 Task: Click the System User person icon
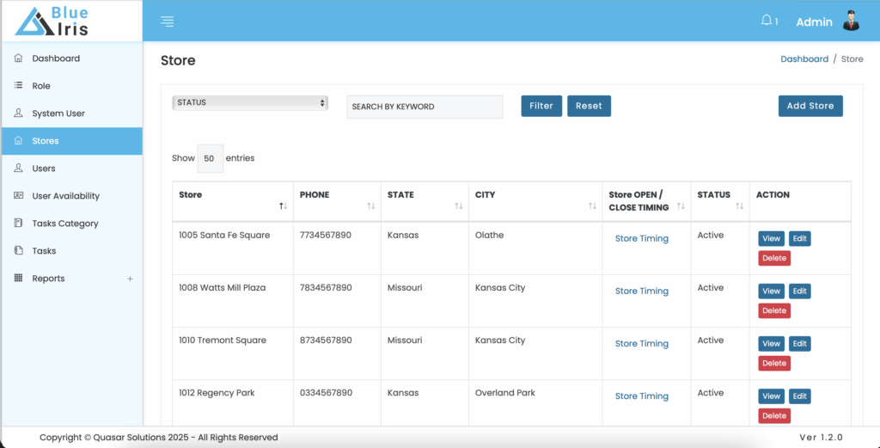tap(19, 114)
